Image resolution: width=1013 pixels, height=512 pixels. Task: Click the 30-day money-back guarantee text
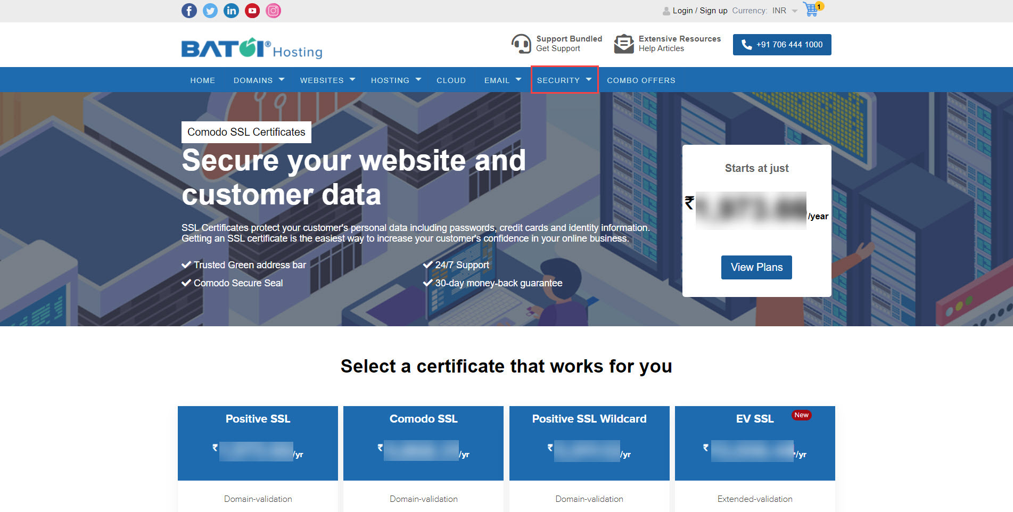click(x=499, y=283)
